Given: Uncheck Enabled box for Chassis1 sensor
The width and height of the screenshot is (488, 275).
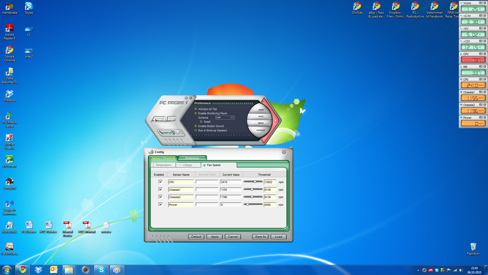Looking at the screenshot, I should click(x=160, y=189).
